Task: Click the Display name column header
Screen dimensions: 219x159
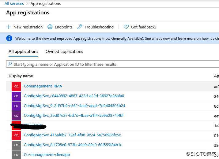Action: point(21,76)
